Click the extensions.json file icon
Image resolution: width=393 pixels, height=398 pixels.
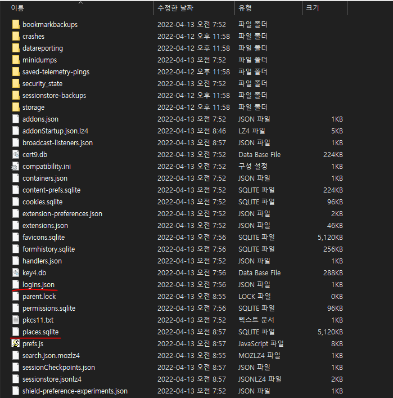point(16,225)
